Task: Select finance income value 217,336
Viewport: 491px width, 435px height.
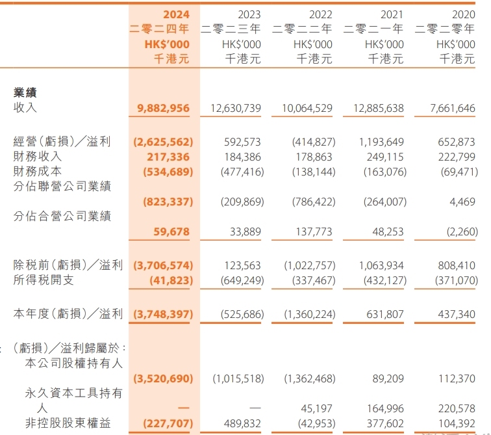Action: (x=168, y=157)
